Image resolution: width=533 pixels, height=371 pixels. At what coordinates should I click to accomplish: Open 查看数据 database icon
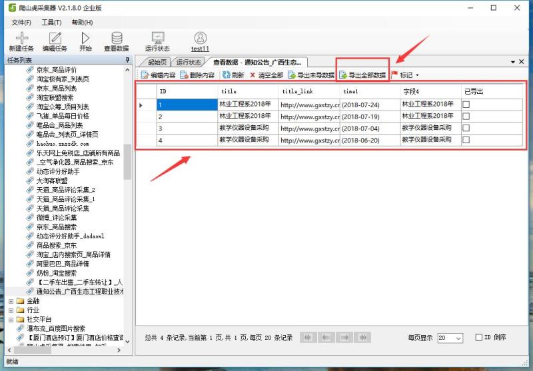point(117,41)
